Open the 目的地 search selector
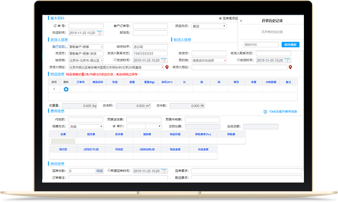The height and width of the screenshot is (202, 338). click(x=209, y=60)
